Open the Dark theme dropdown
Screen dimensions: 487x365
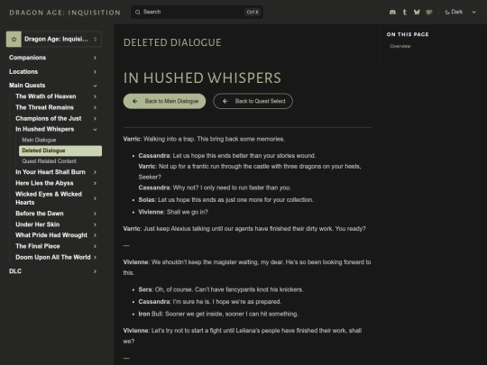pyautogui.click(x=460, y=12)
